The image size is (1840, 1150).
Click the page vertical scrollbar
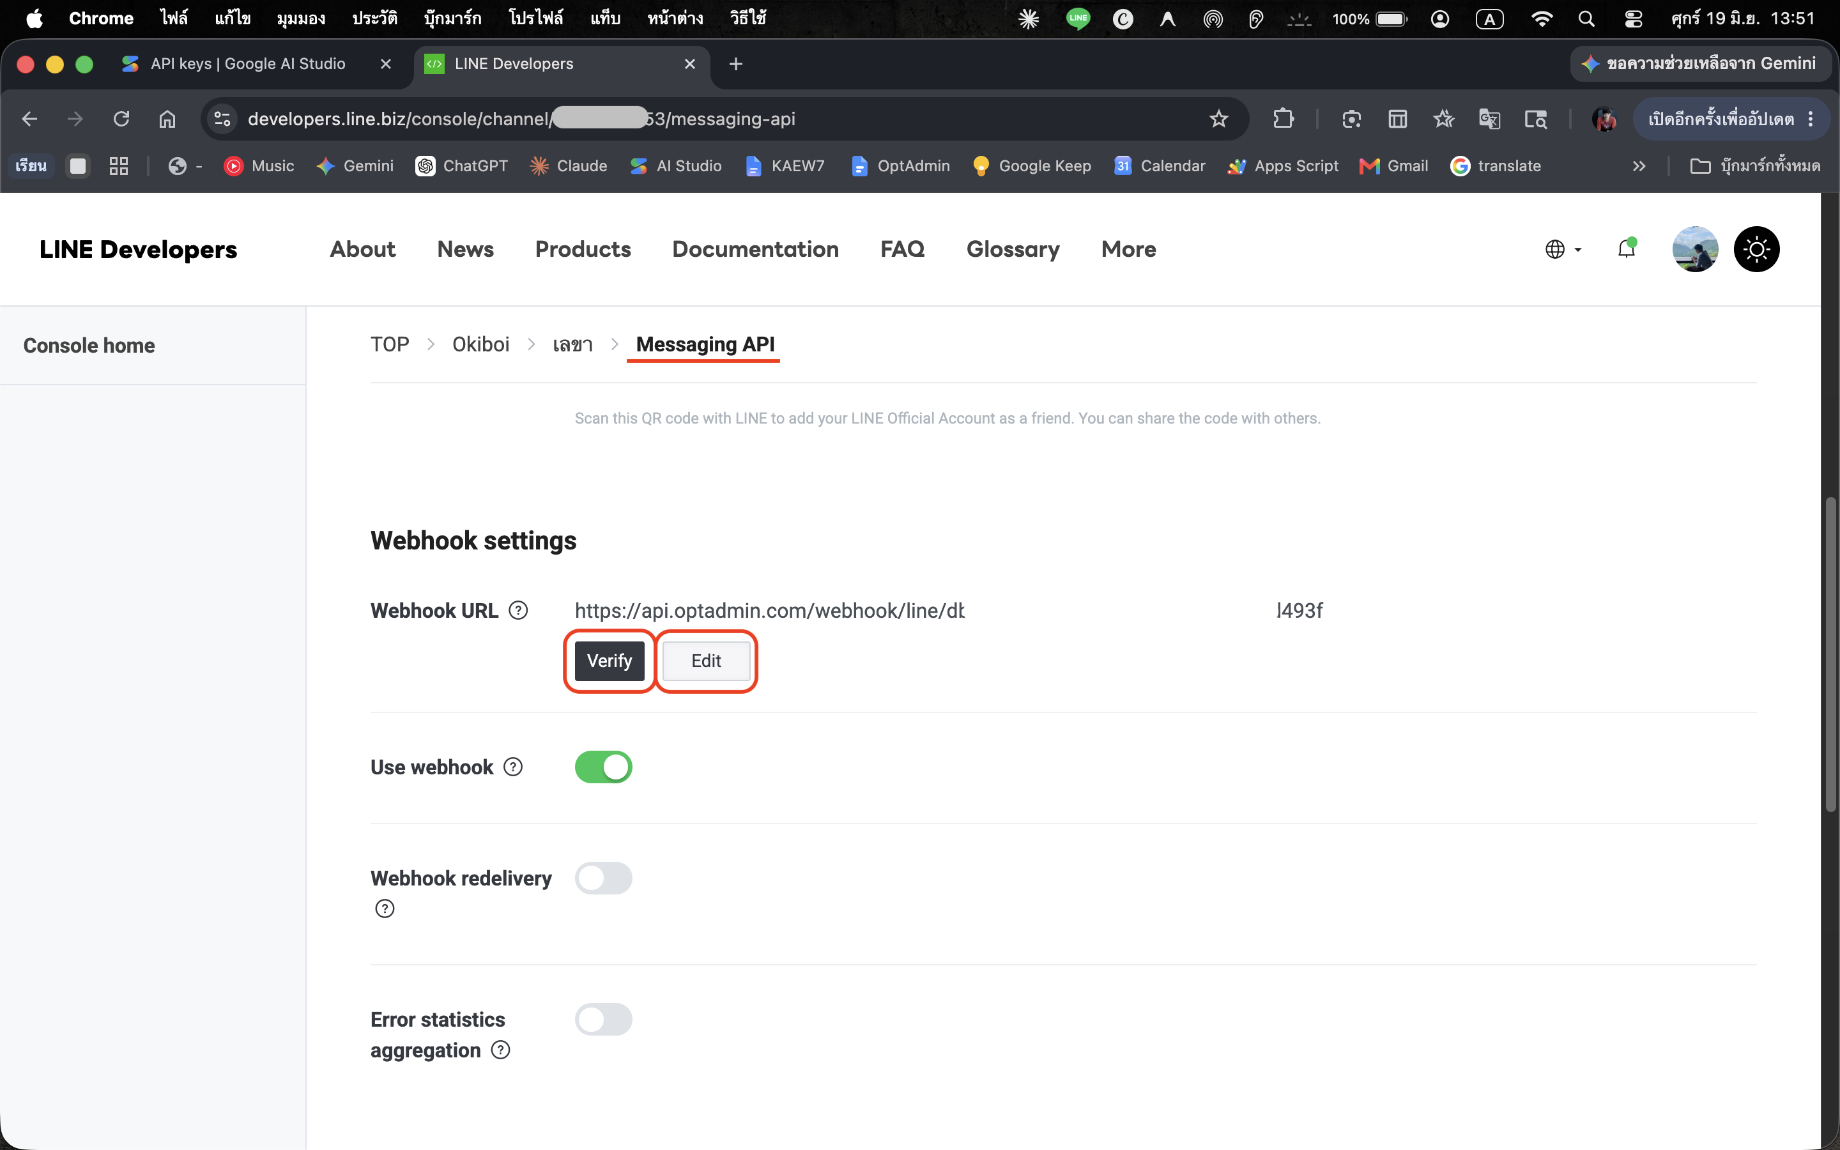tap(1831, 654)
